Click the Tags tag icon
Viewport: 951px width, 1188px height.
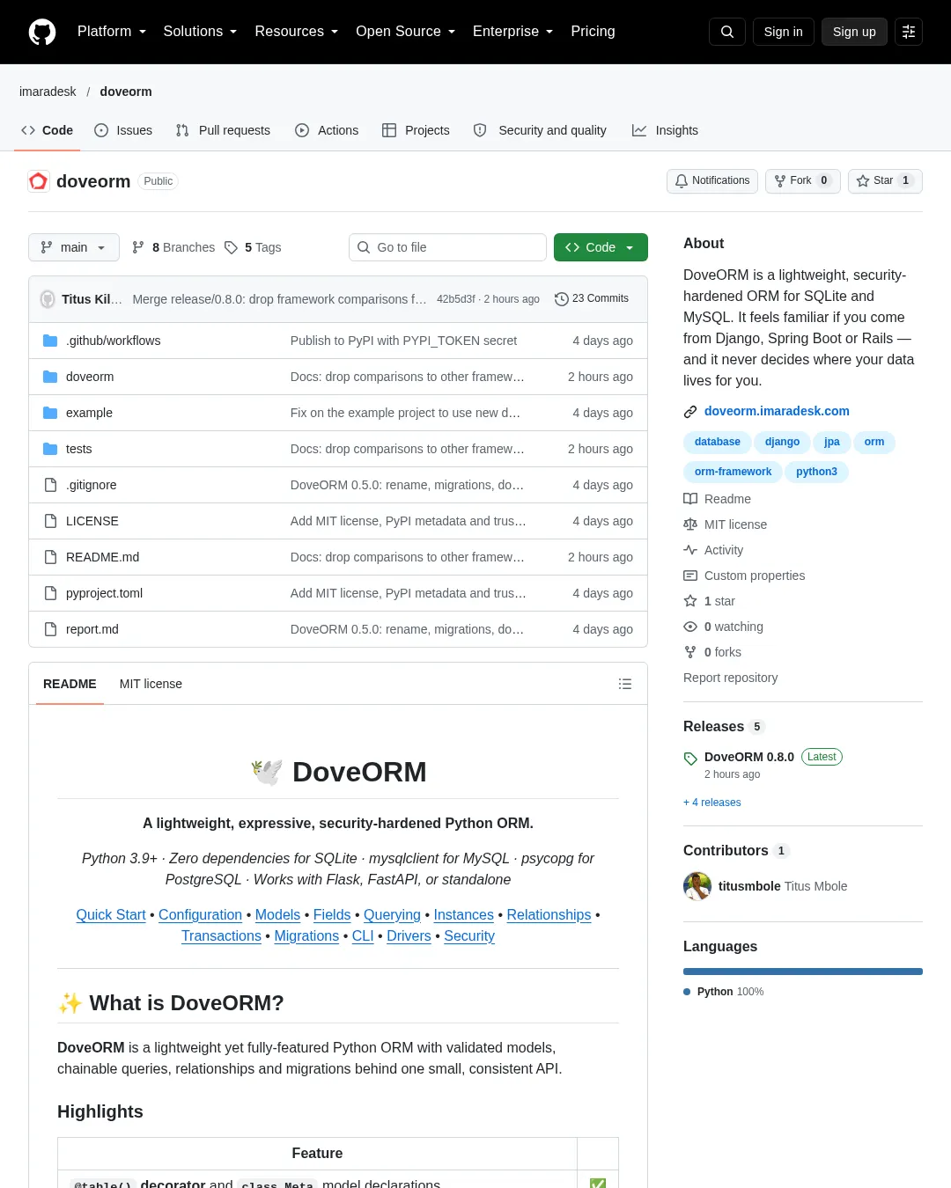tap(231, 247)
